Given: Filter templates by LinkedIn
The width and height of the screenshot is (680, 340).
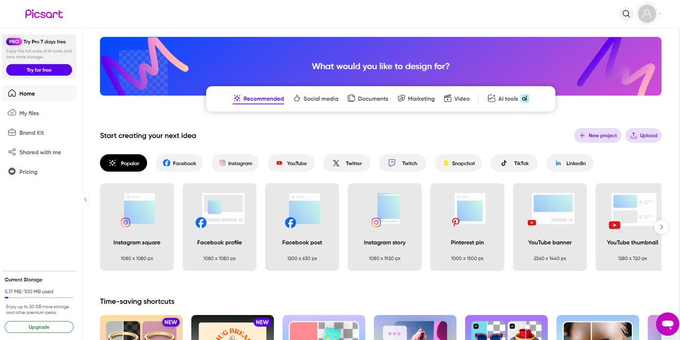Looking at the screenshot, I should point(570,163).
